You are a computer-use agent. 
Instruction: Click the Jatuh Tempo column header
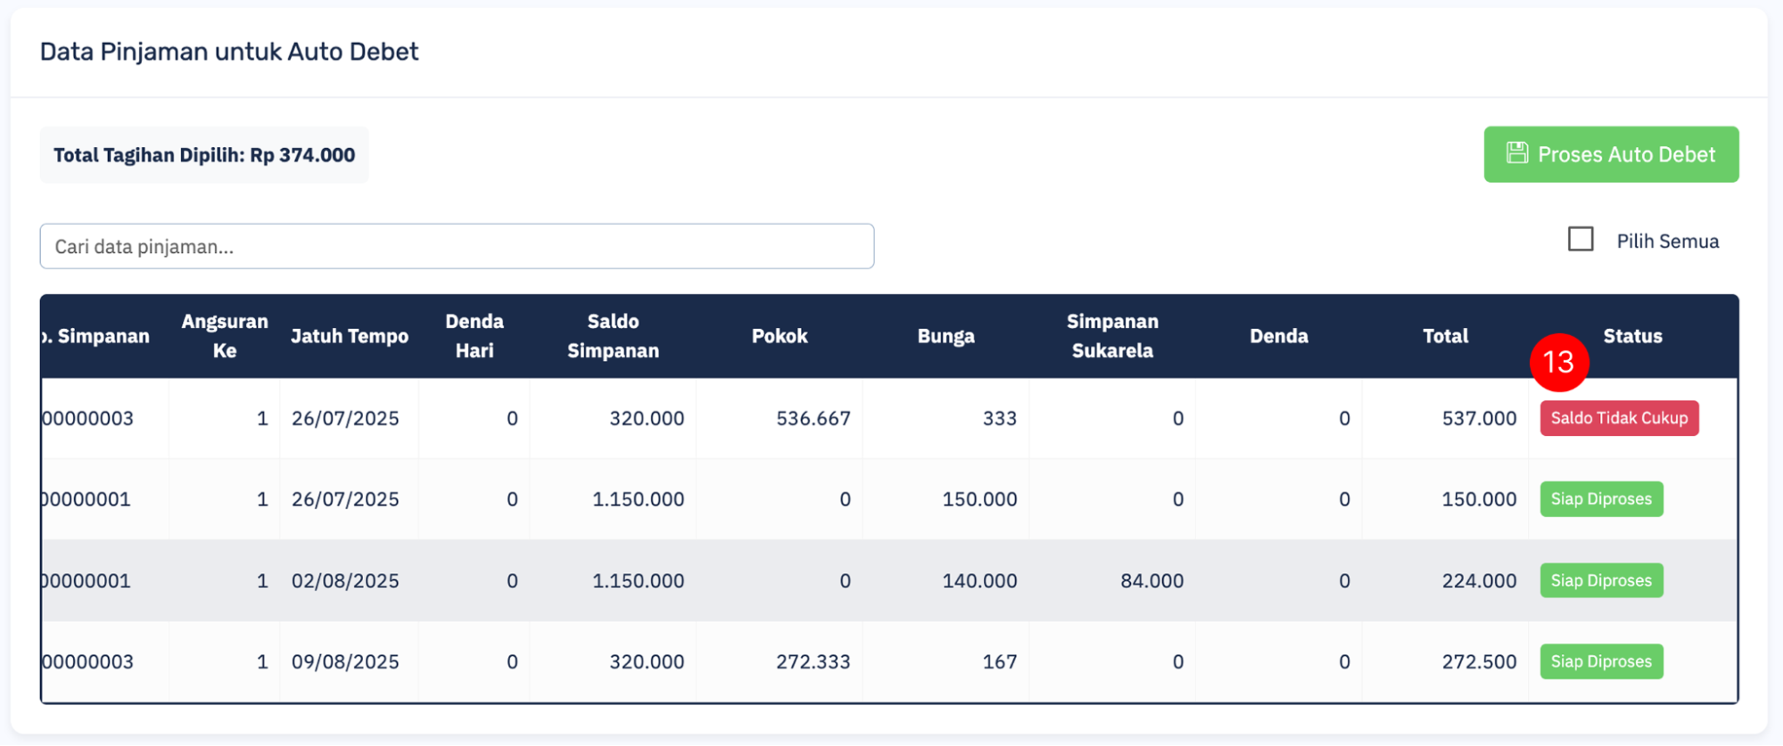pos(350,336)
